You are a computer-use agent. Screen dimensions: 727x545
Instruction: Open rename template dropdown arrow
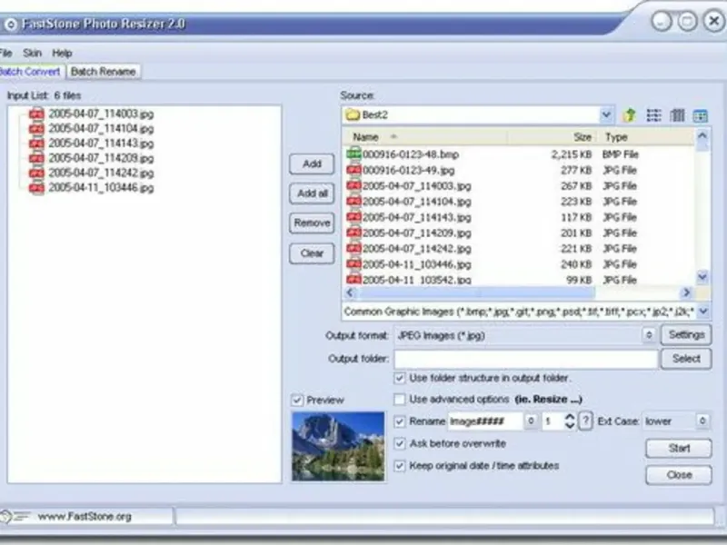pos(531,421)
